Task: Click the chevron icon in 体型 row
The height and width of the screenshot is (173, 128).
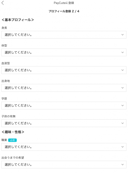Action: 122,52
